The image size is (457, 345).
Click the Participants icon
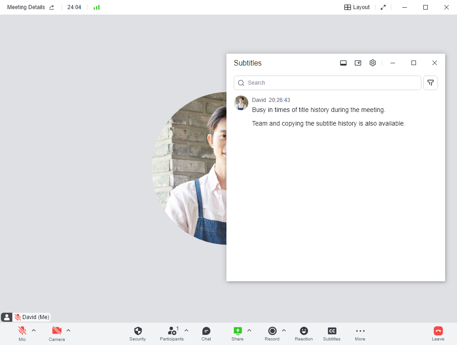pos(172,331)
